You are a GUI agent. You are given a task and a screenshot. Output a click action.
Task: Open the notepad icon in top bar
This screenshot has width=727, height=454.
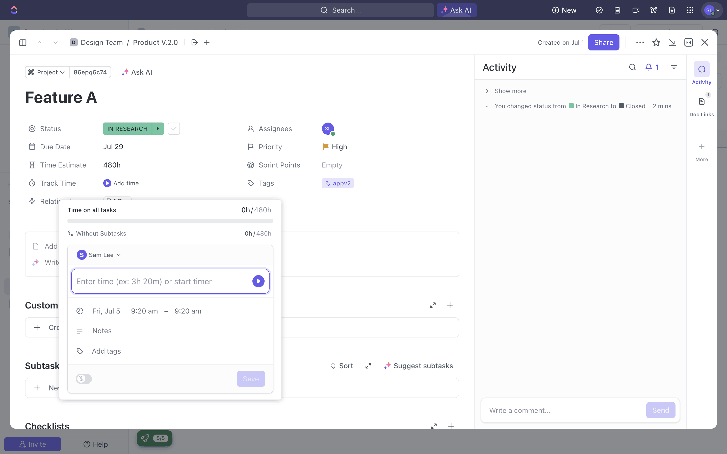click(x=617, y=10)
